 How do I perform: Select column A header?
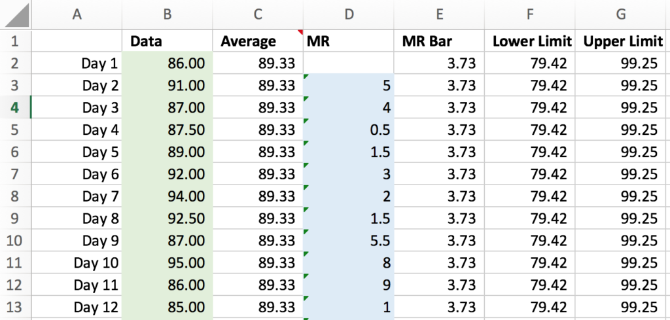pos(77,14)
